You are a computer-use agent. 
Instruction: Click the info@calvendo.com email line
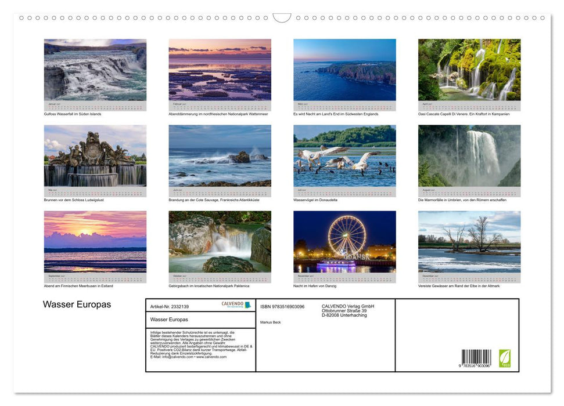188,357
